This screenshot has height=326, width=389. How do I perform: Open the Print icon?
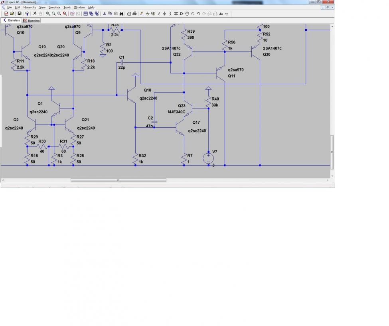(x=134, y=14)
